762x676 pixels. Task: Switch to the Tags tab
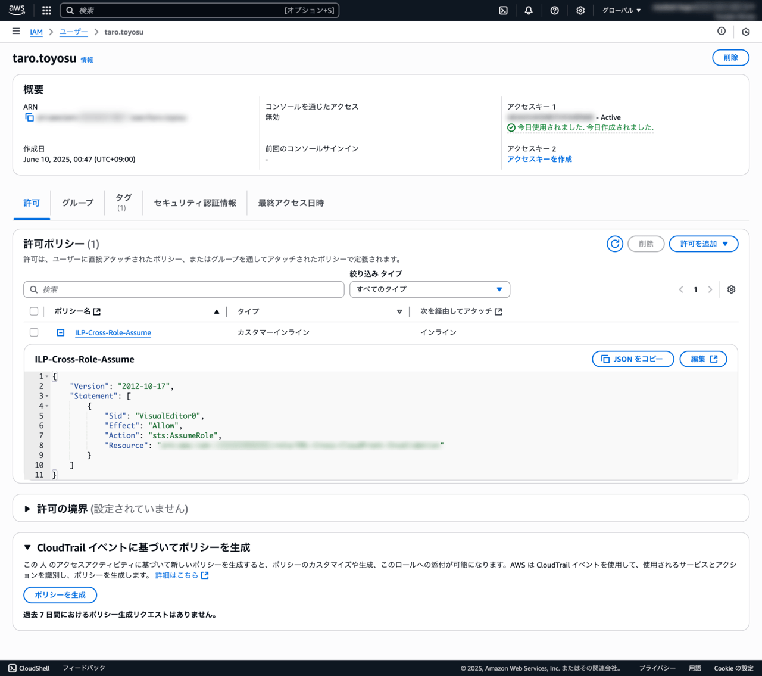click(123, 203)
